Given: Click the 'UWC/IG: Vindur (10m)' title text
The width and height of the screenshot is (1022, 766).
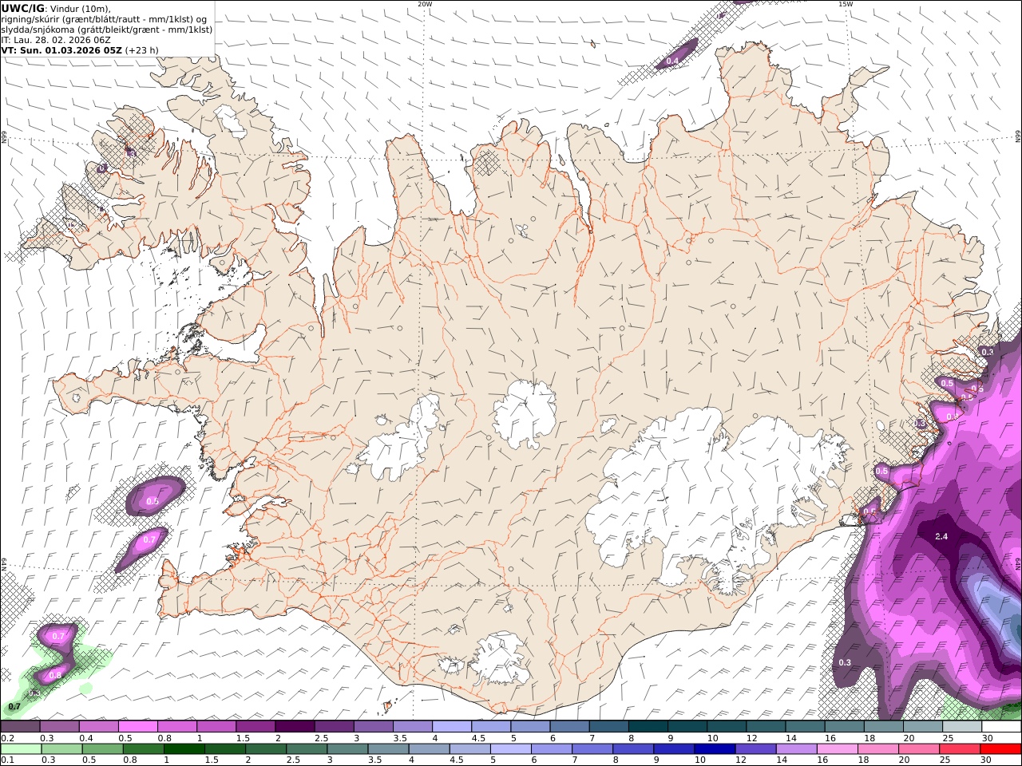Looking at the screenshot, I should pyautogui.click(x=57, y=9).
